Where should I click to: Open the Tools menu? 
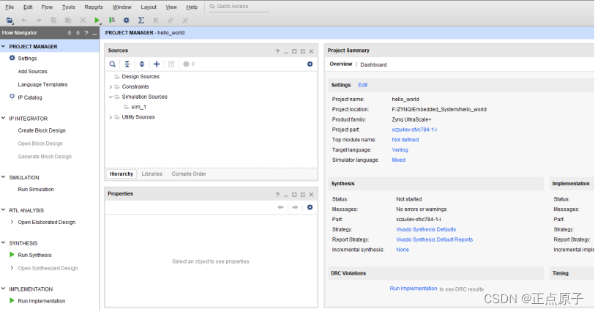[69, 7]
